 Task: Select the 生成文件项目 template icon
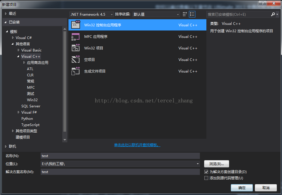pos(76,71)
